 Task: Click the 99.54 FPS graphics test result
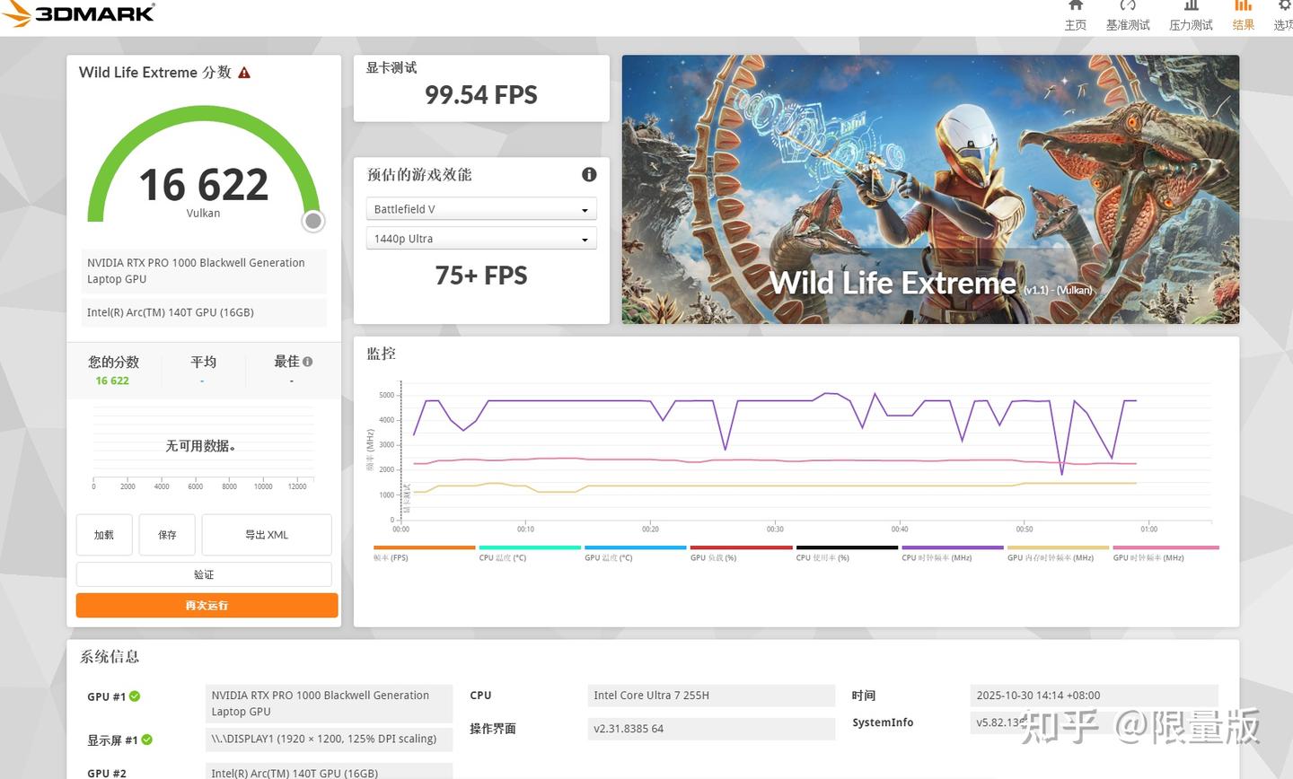point(481,95)
